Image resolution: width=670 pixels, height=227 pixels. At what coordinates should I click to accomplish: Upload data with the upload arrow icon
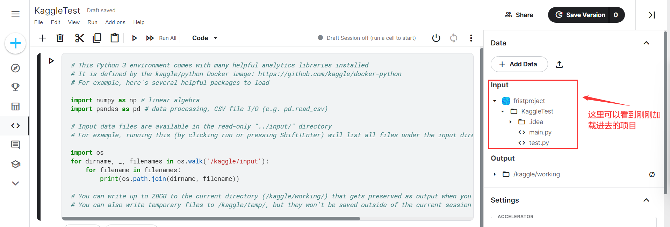(x=559, y=64)
